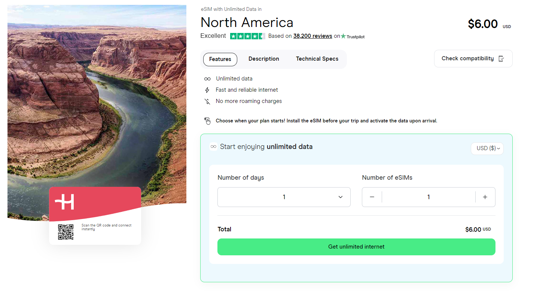Switch to the Technical Specs tab
Screen dimensions: 543x292
pyautogui.click(x=317, y=59)
